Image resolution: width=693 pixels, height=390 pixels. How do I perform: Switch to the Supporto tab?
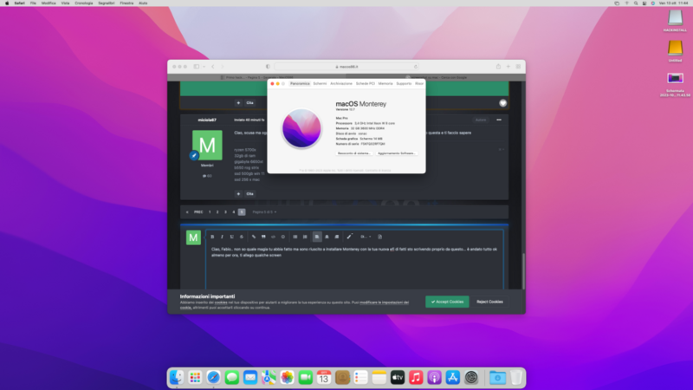click(x=404, y=83)
